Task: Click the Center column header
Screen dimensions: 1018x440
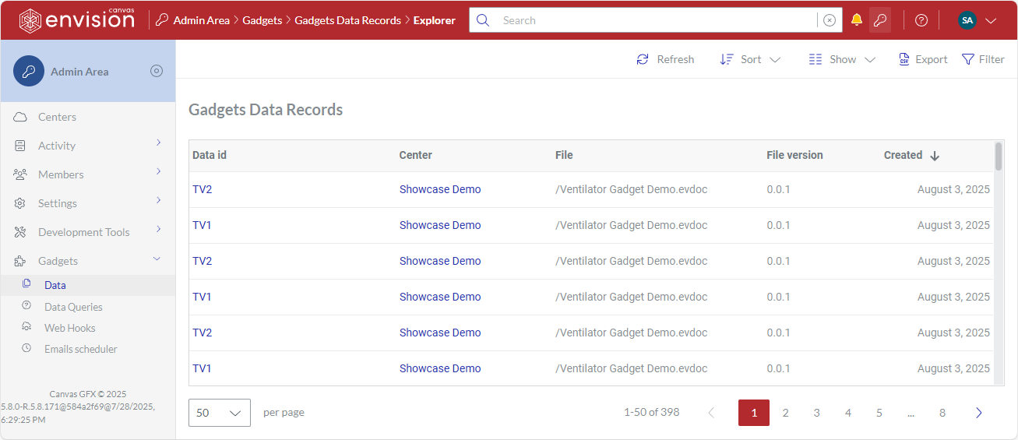Action: (416, 155)
